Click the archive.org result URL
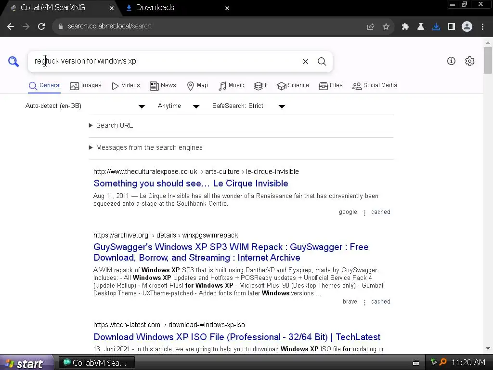493x370 pixels. pyautogui.click(x=166, y=235)
